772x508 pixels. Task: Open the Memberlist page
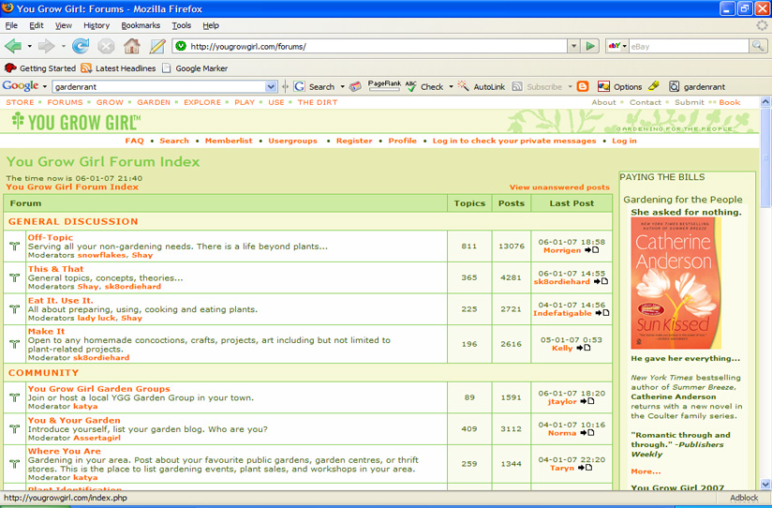click(229, 141)
